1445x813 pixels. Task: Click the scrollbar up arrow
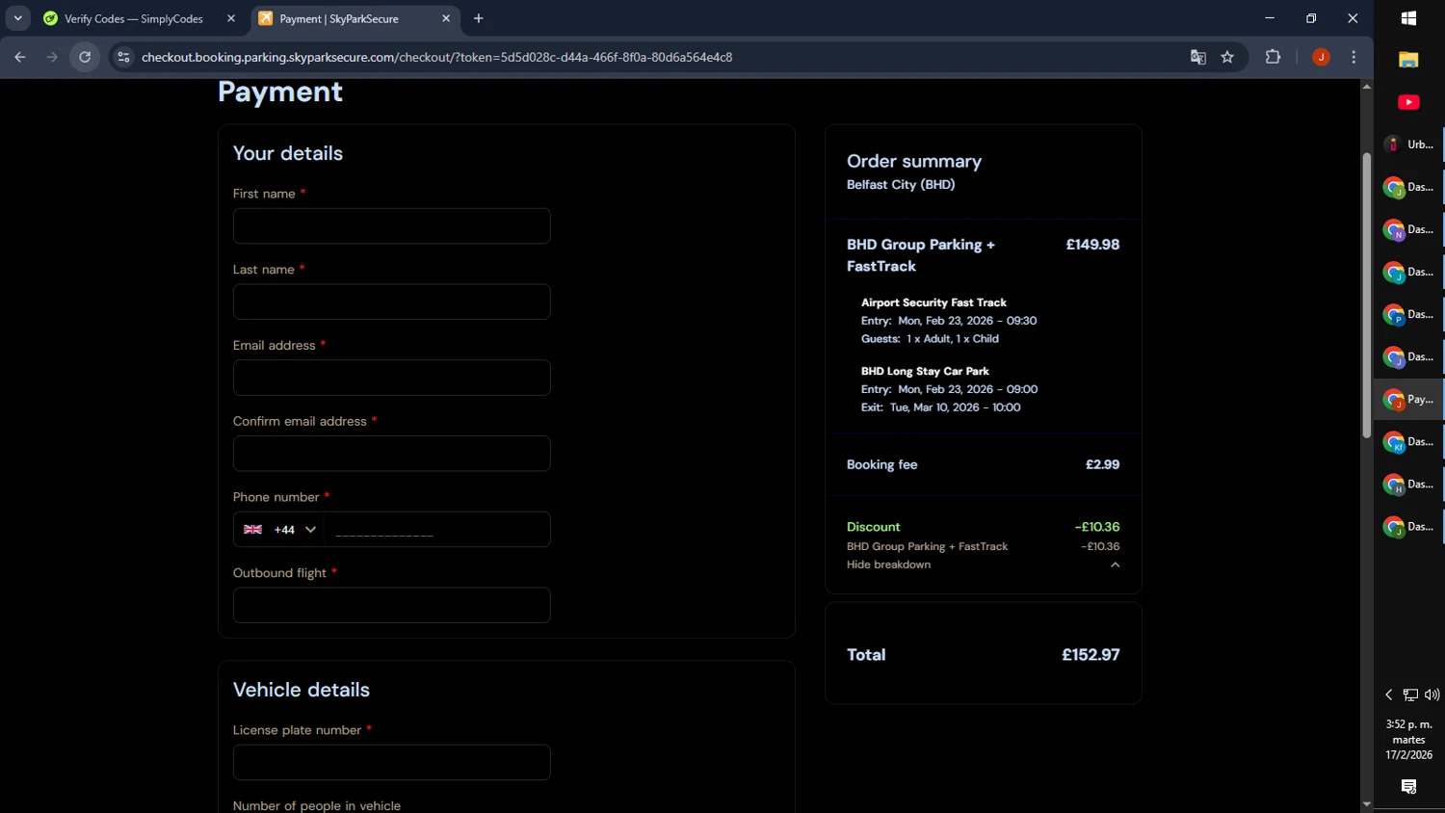pos(1366,87)
